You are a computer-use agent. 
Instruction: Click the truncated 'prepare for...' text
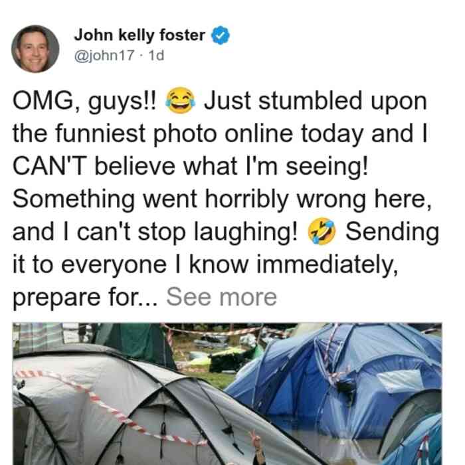coord(86,298)
